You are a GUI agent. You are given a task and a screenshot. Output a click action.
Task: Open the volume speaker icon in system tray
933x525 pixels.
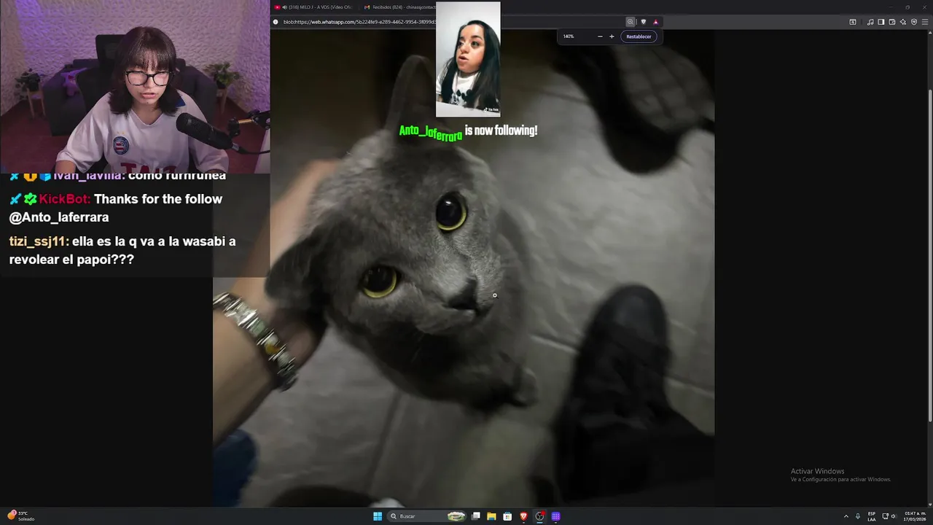[x=894, y=516]
